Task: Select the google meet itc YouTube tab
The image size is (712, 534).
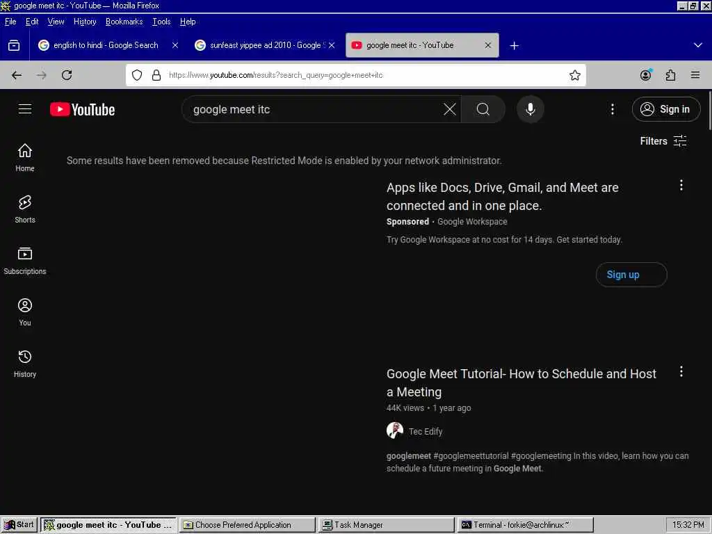Action: (422, 45)
